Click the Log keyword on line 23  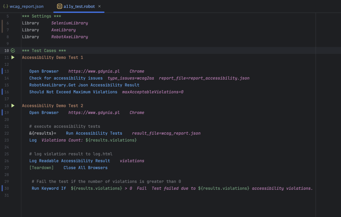[33, 140]
